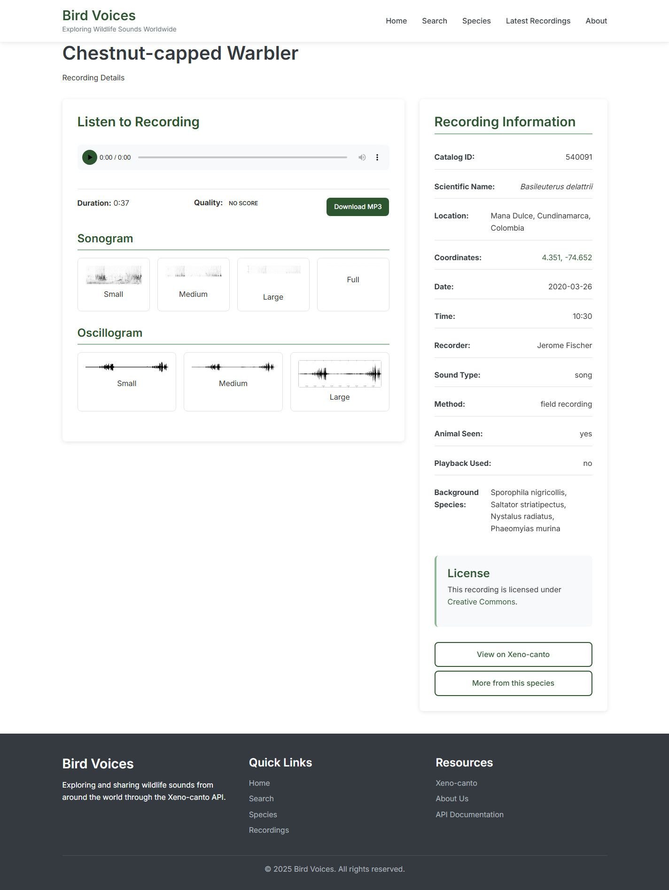Open the Large sonogram thumbnail
The image size is (669, 890).
273,284
